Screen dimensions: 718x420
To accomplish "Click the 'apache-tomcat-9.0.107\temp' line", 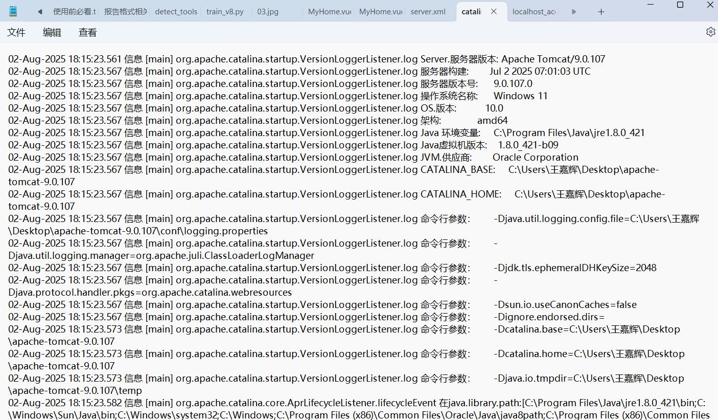I will click(75, 390).
